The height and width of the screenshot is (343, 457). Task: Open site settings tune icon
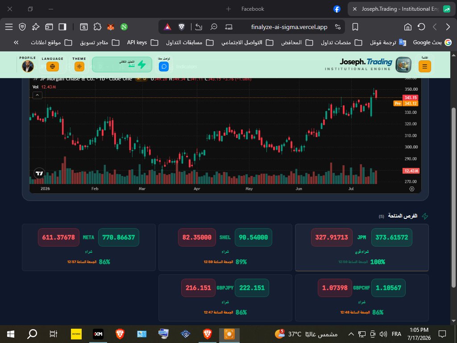[x=338, y=27]
